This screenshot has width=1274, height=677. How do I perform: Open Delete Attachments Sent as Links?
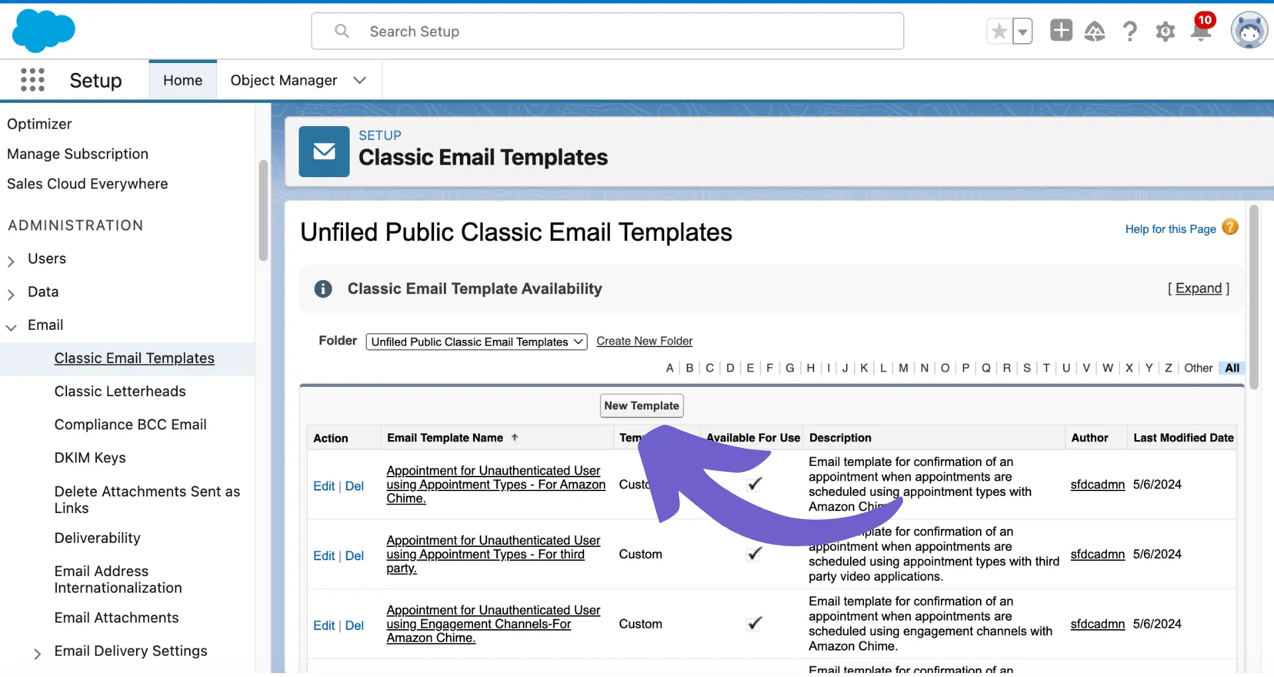pyautogui.click(x=147, y=500)
